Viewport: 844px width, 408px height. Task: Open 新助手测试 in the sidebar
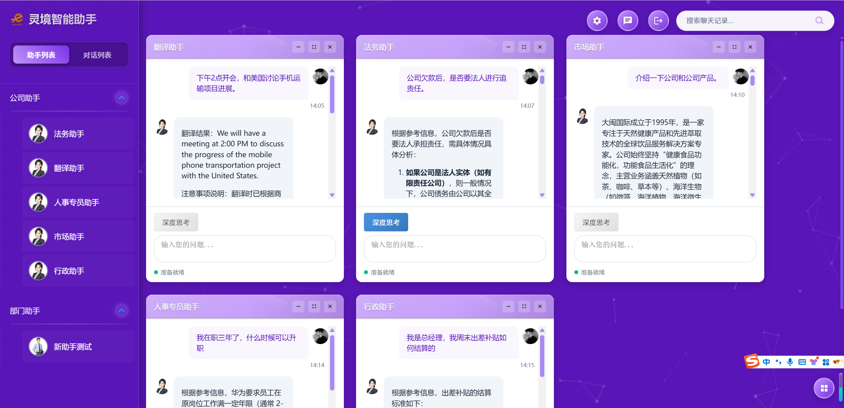pos(73,347)
